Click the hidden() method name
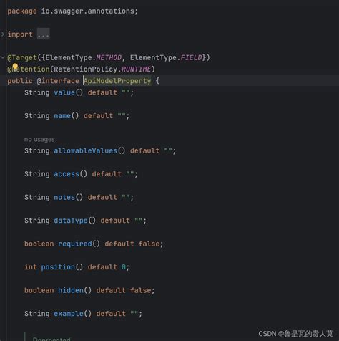This screenshot has width=339, height=341. click(71, 290)
